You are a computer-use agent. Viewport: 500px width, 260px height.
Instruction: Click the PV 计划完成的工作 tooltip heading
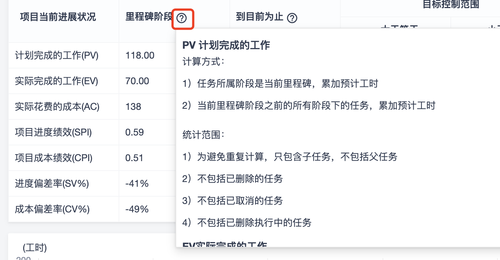[226, 45]
